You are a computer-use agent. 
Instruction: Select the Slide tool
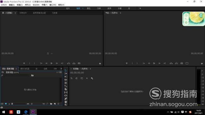66,95
